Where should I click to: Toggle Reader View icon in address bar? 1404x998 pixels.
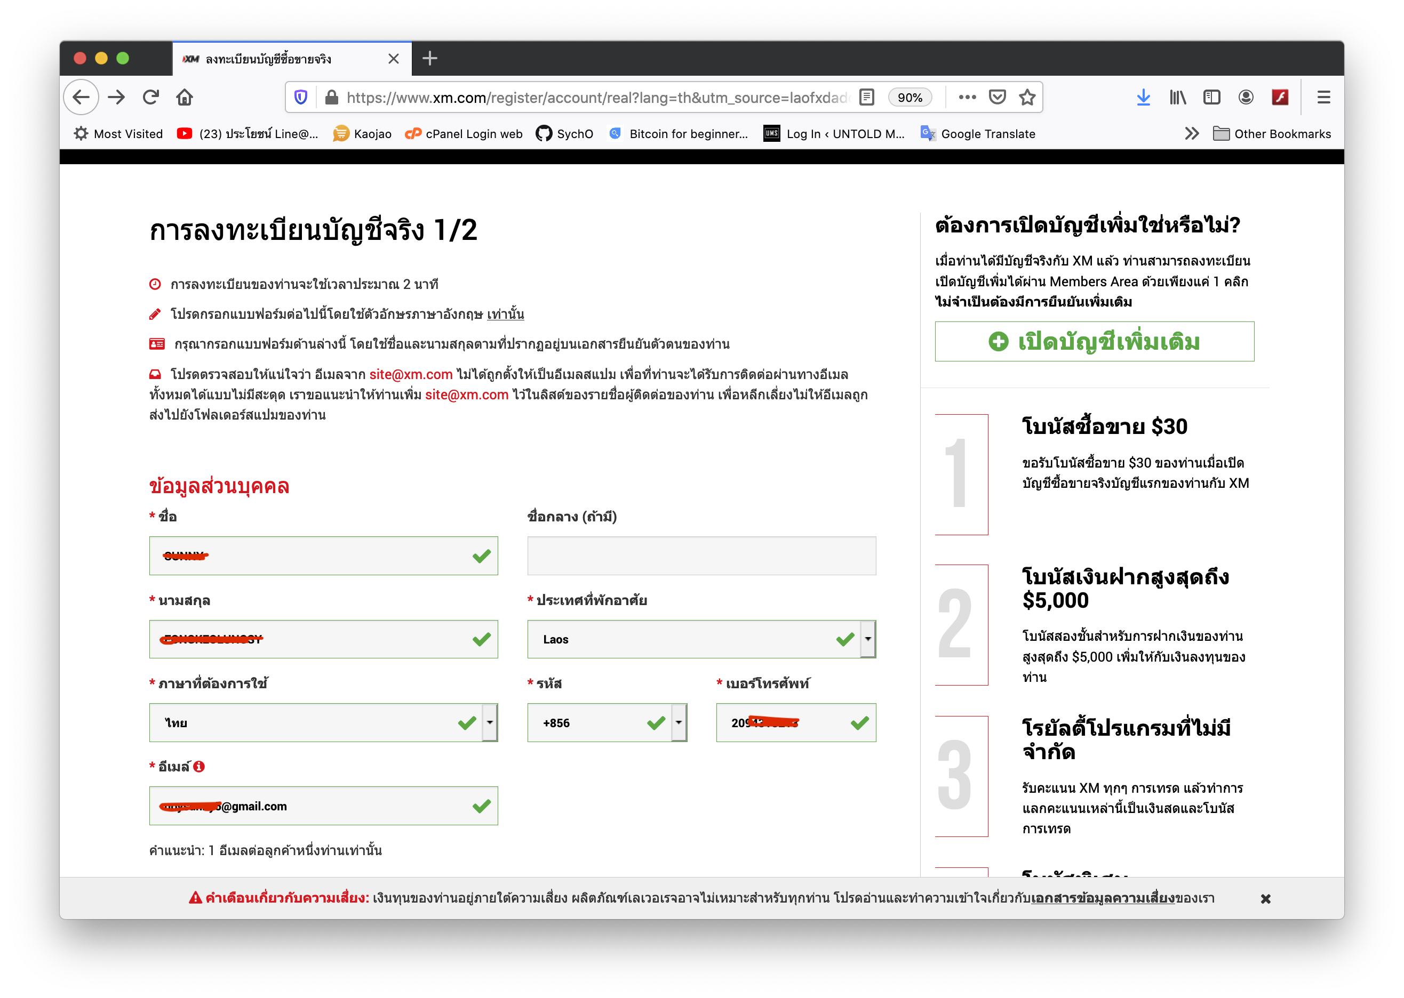pos(867,97)
